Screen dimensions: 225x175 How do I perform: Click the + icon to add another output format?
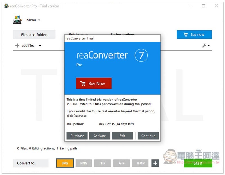pos(155,163)
